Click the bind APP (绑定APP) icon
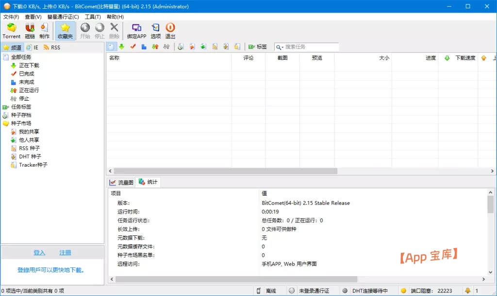Image resolution: width=497 pixels, height=296 pixels. pyautogui.click(x=136, y=30)
